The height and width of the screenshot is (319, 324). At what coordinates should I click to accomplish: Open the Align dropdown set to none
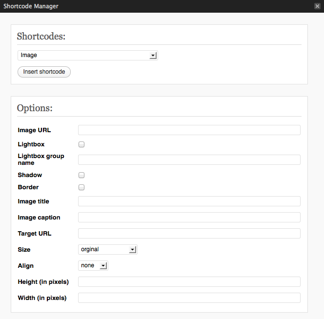pyautogui.click(x=93, y=266)
